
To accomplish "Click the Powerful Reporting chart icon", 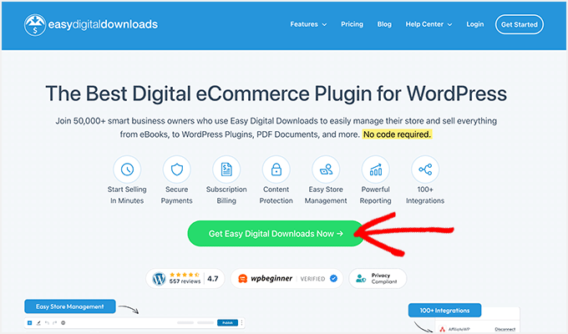I will [375, 170].
